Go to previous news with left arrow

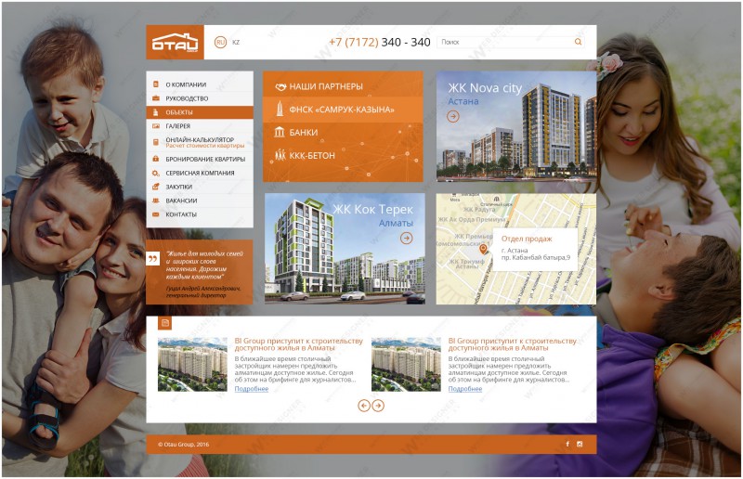(x=364, y=406)
